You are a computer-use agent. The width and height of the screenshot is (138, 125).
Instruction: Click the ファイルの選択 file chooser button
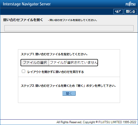(35, 63)
